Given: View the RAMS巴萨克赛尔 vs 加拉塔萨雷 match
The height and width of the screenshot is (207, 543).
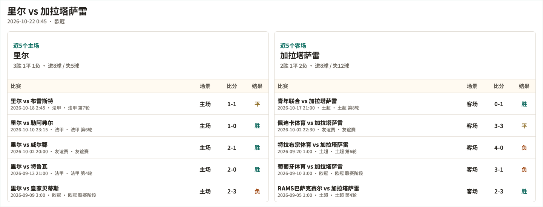Looking at the screenshot, I should (x=405, y=191).
